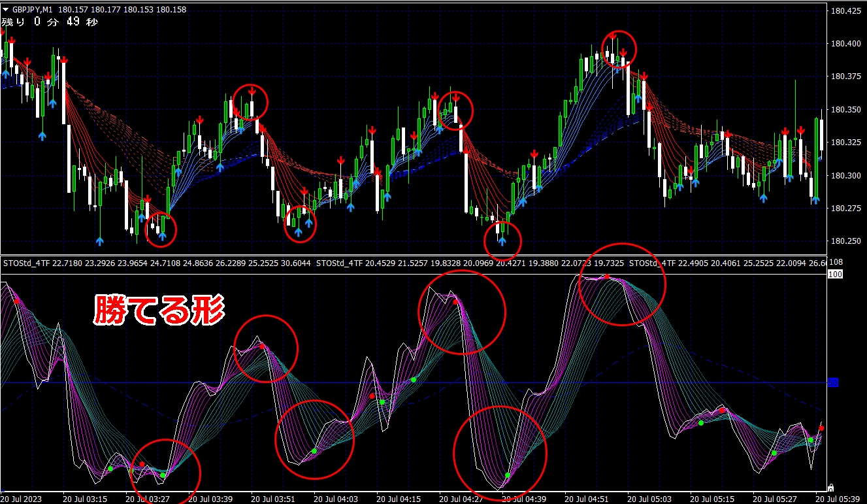867x504 pixels.
Task: Click the blue level 50 marker
Action: coord(833,382)
